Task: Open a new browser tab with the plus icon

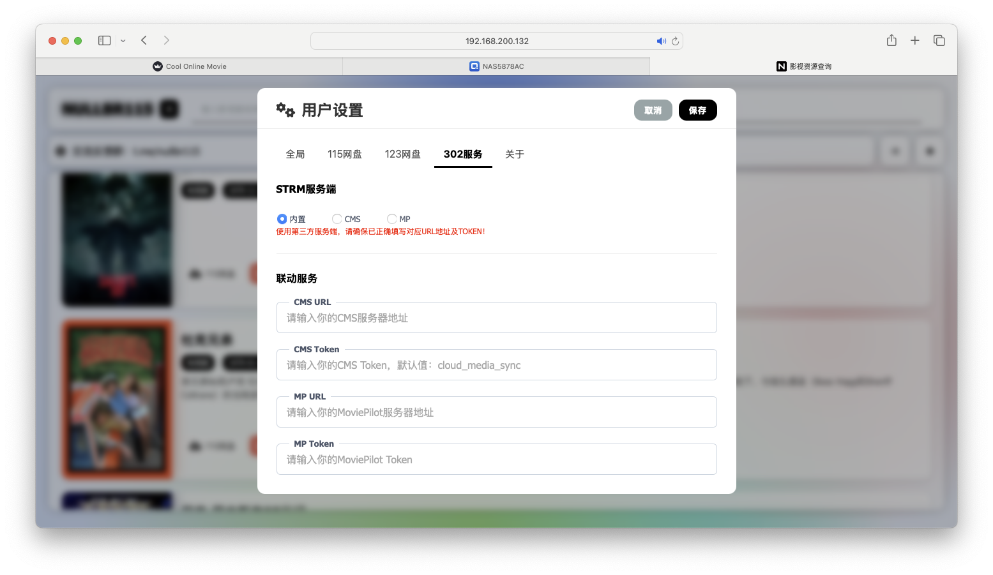Action: tap(914, 40)
